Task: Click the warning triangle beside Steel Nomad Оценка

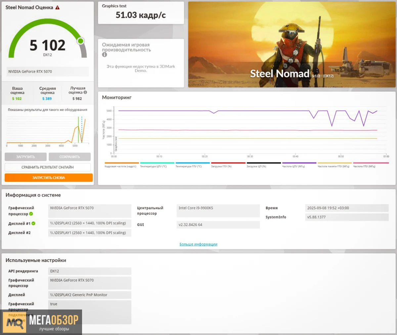Action: pos(58,7)
